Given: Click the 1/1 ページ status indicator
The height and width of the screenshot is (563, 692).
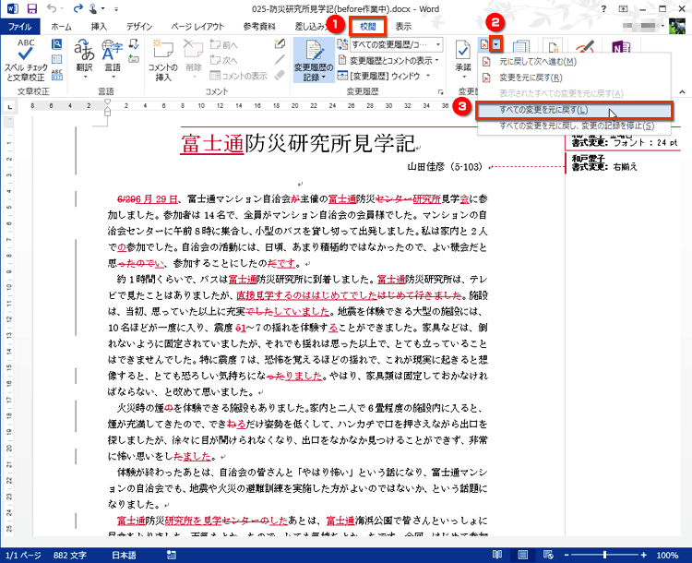Looking at the screenshot, I should tap(23, 555).
